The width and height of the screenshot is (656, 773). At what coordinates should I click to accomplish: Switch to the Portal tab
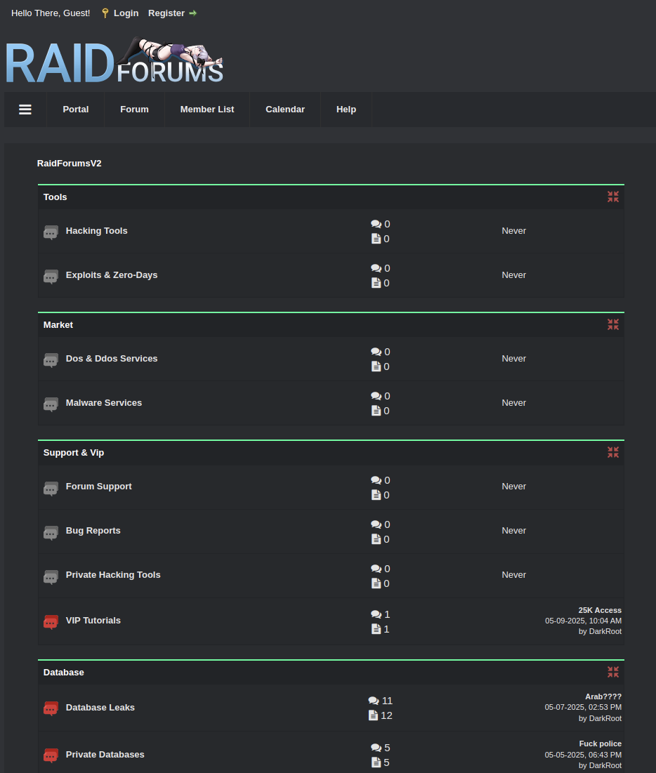[x=75, y=110]
